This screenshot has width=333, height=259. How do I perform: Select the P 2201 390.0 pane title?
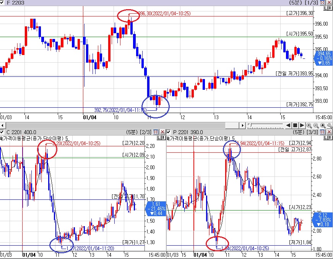(188, 132)
